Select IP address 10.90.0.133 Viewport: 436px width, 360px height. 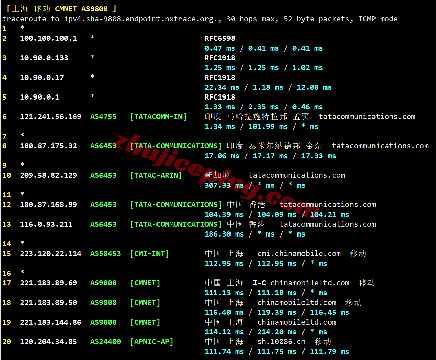point(44,58)
